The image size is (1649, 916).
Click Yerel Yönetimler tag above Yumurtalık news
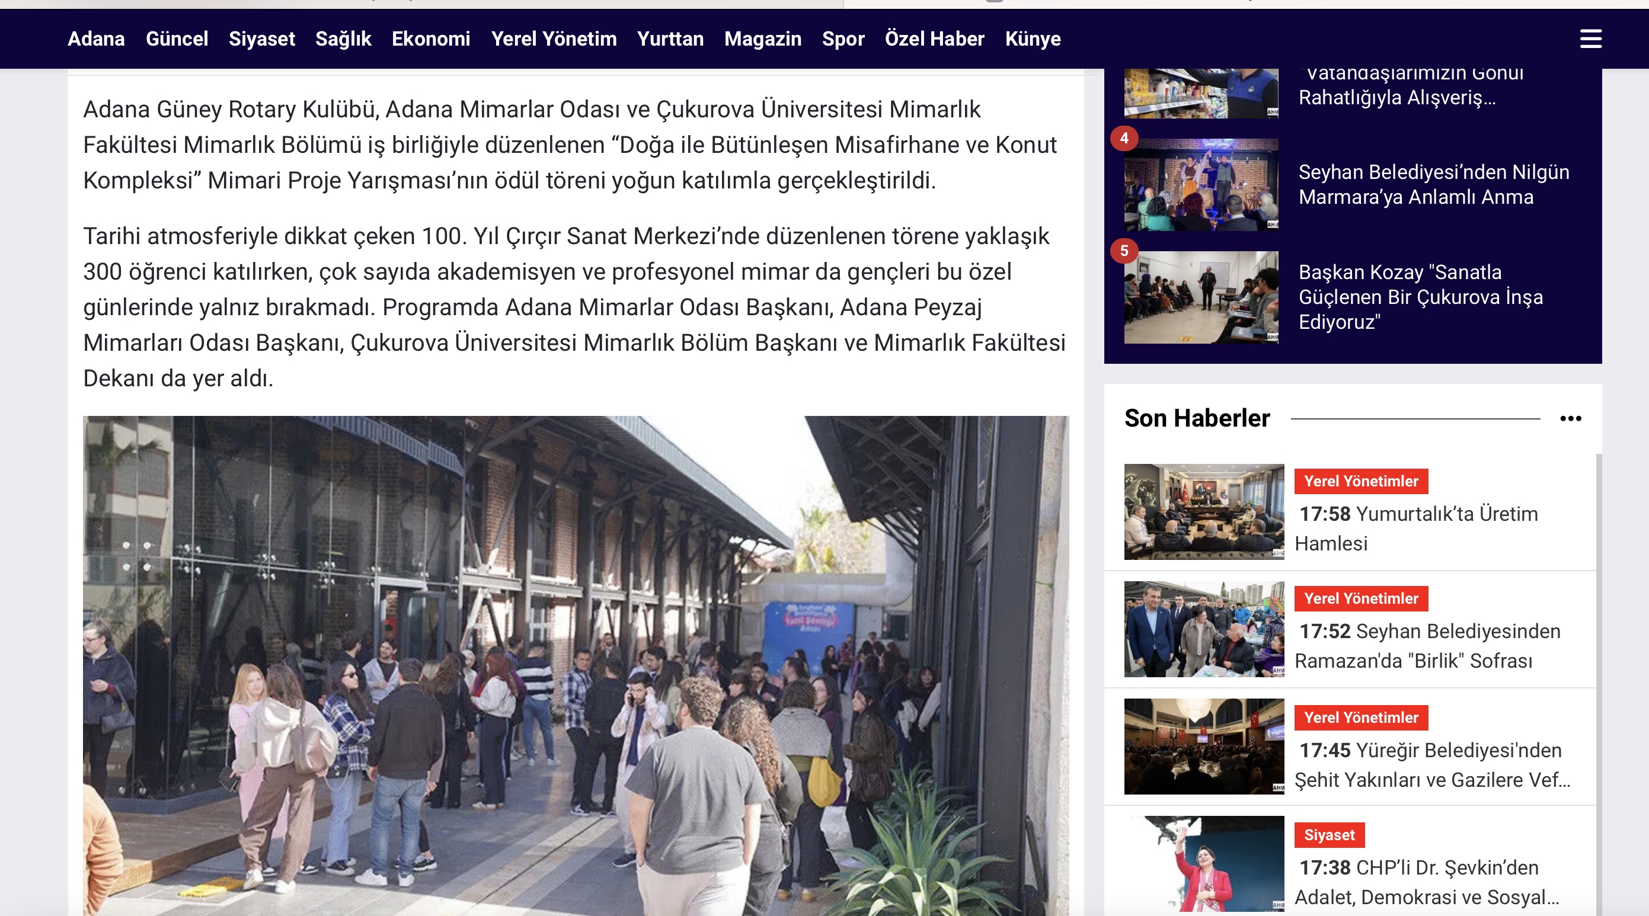point(1360,481)
